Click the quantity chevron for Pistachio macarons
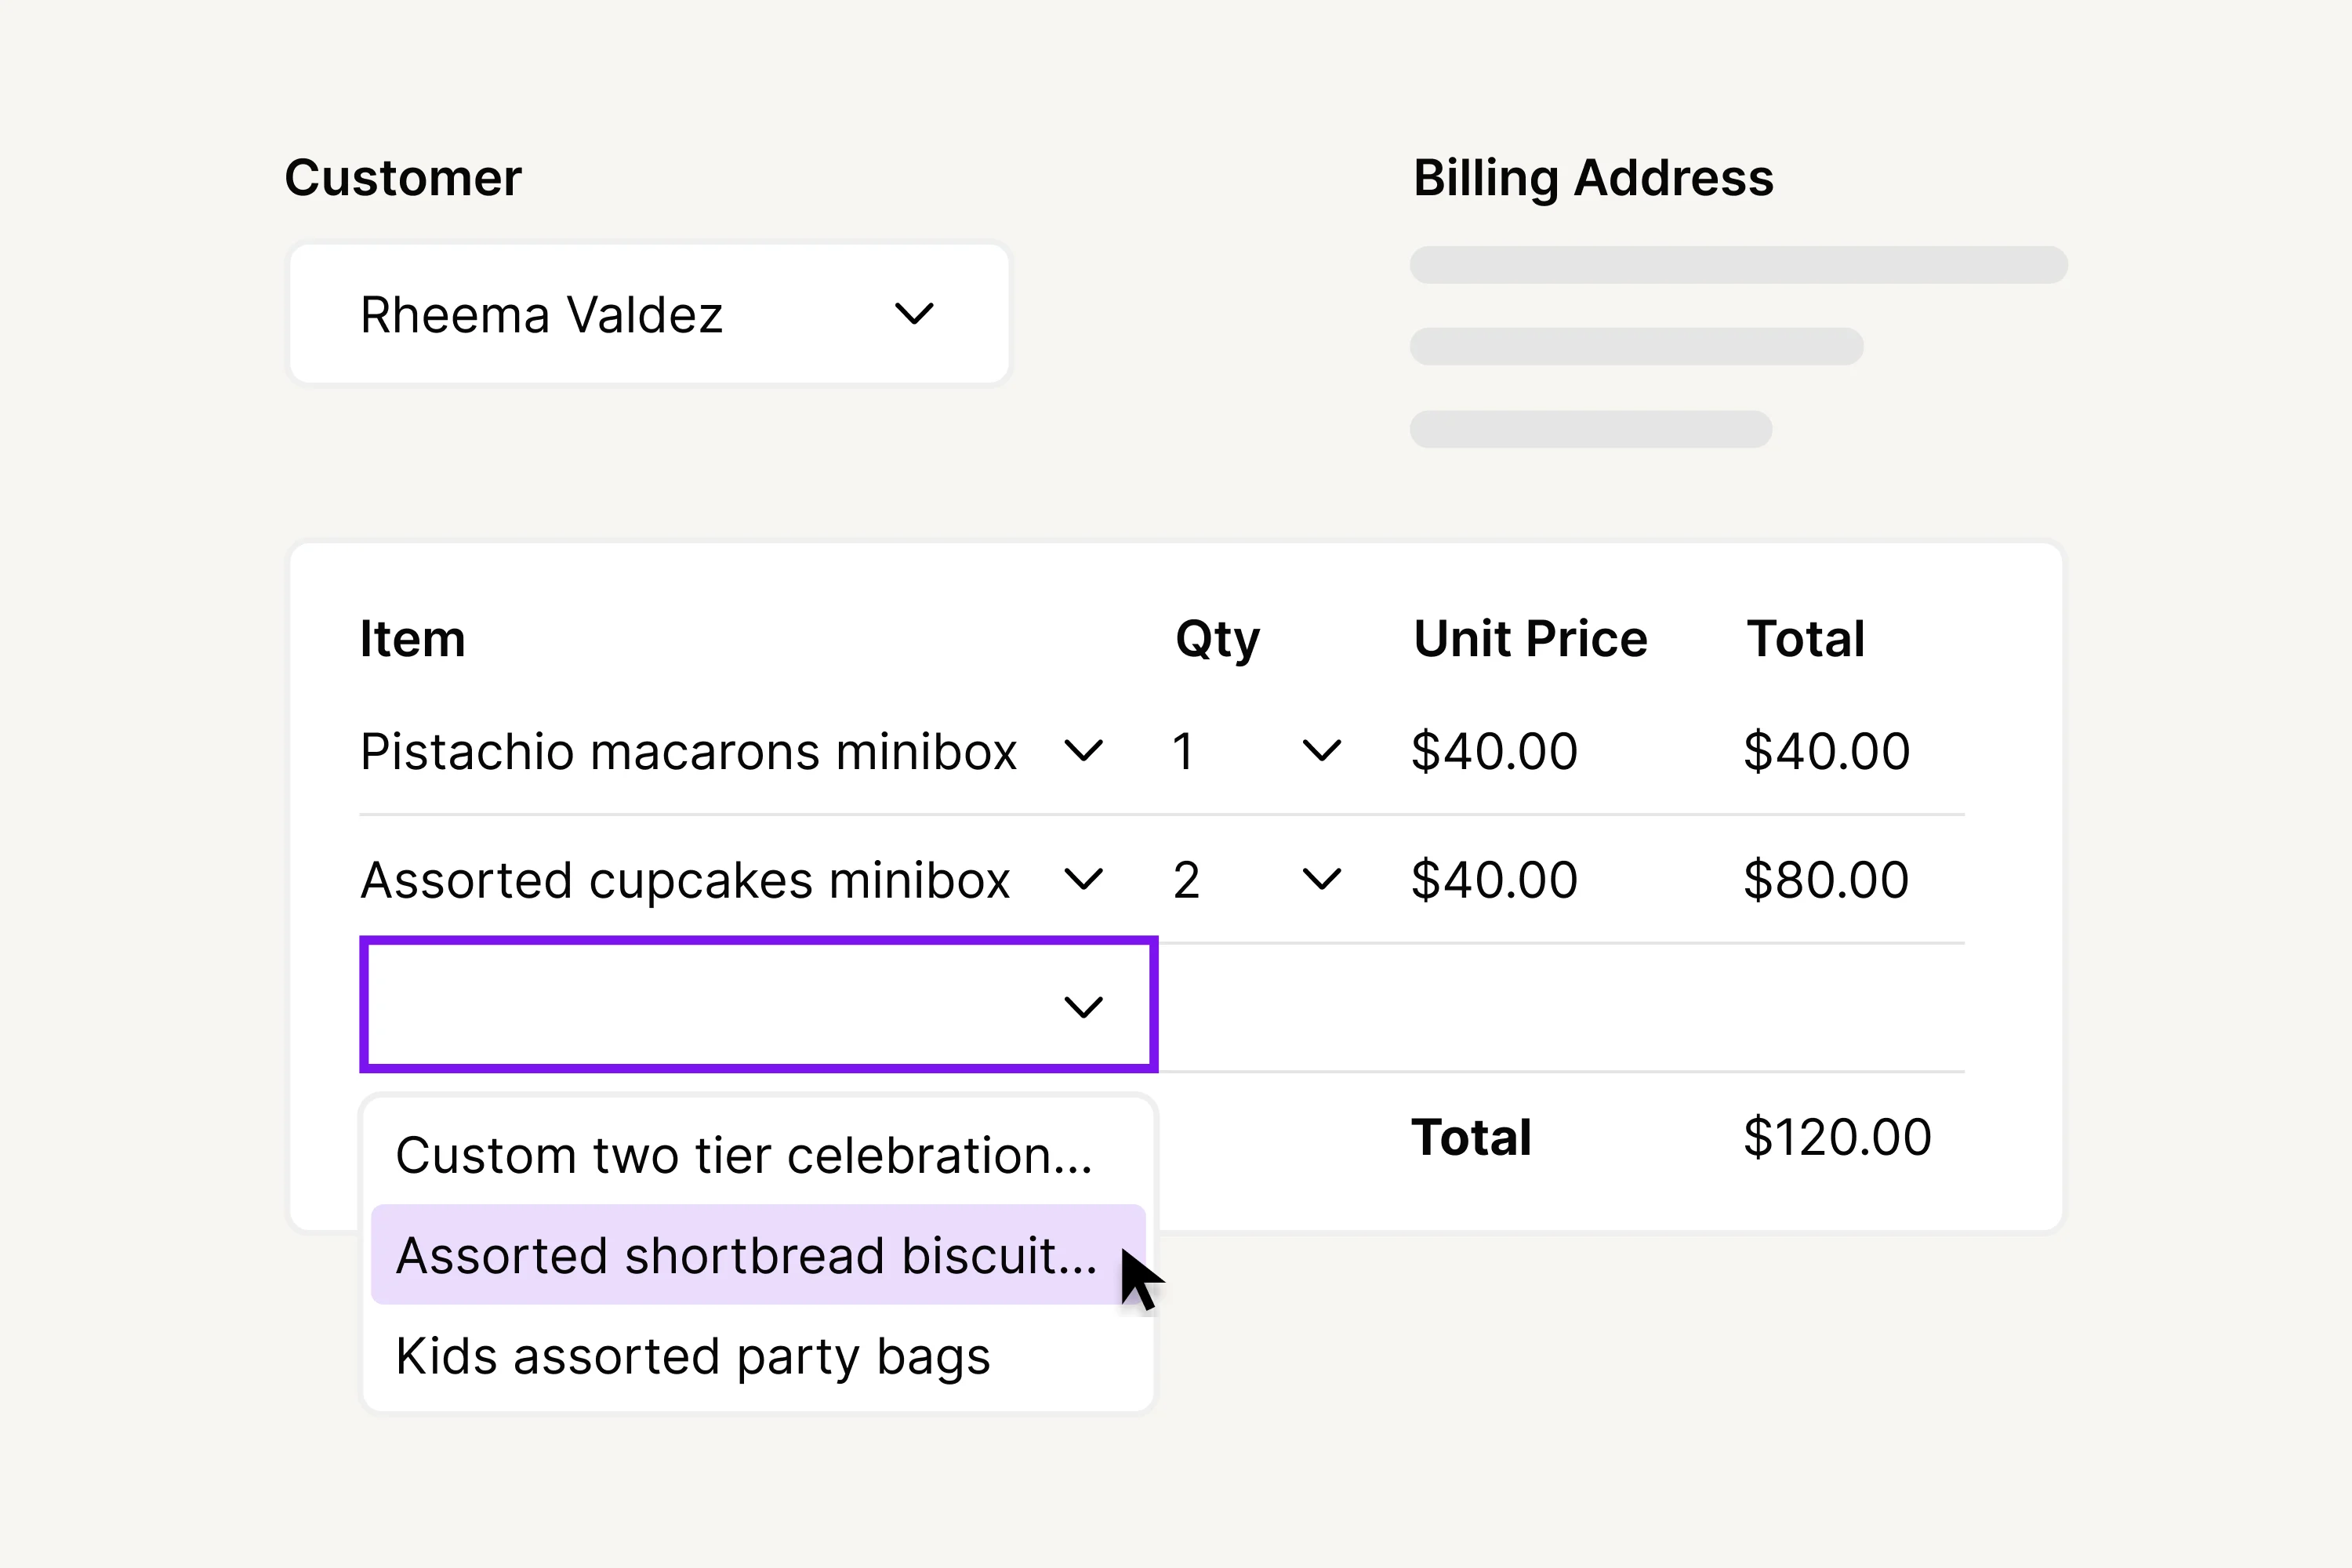 click(x=1322, y=750)
